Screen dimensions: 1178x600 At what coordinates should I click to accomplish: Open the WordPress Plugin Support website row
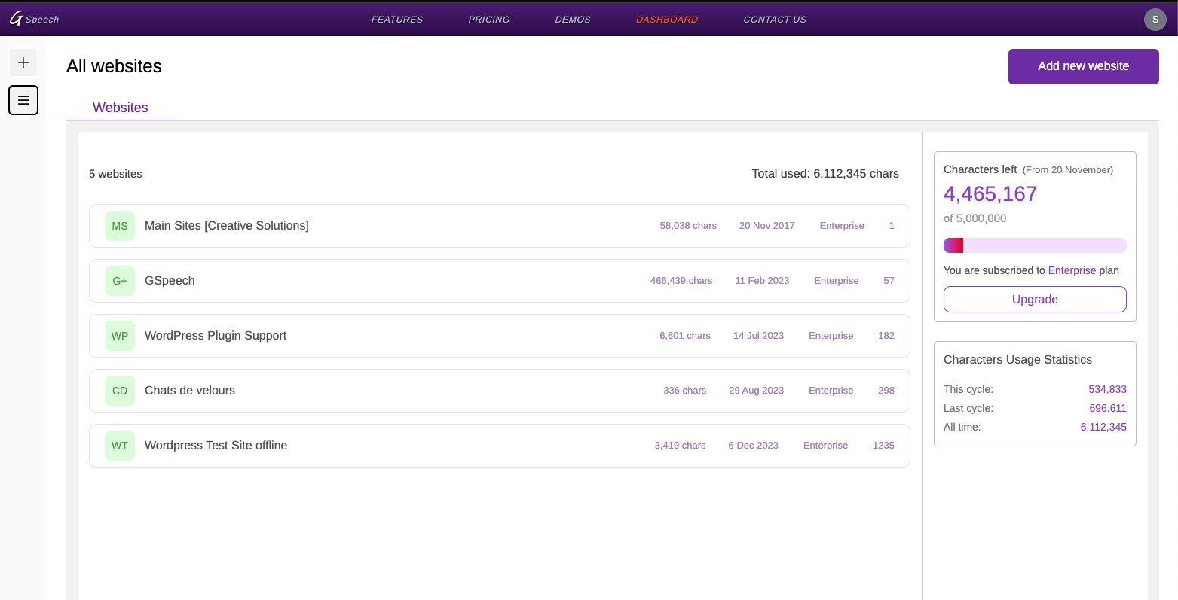tap(216, 336)
